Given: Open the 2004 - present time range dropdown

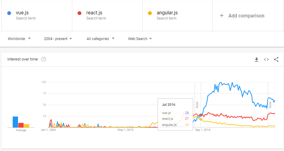Looking at the screenshot, I should pos(58,39).
